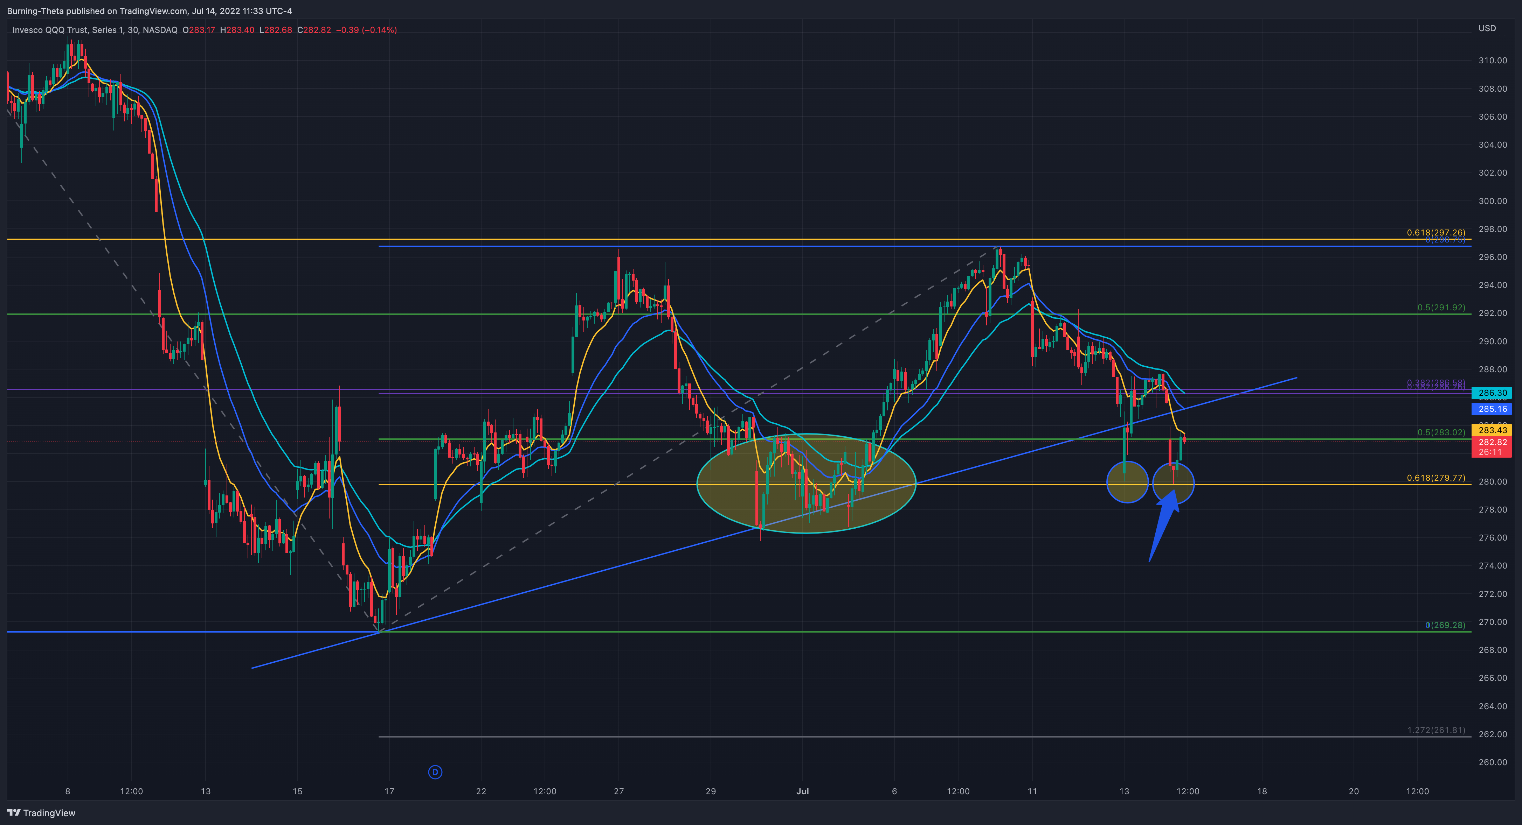Viewport: 1522px width, 825px height.
Task: Click the '8' date label on time axis
Action: [x=68, y=791]
